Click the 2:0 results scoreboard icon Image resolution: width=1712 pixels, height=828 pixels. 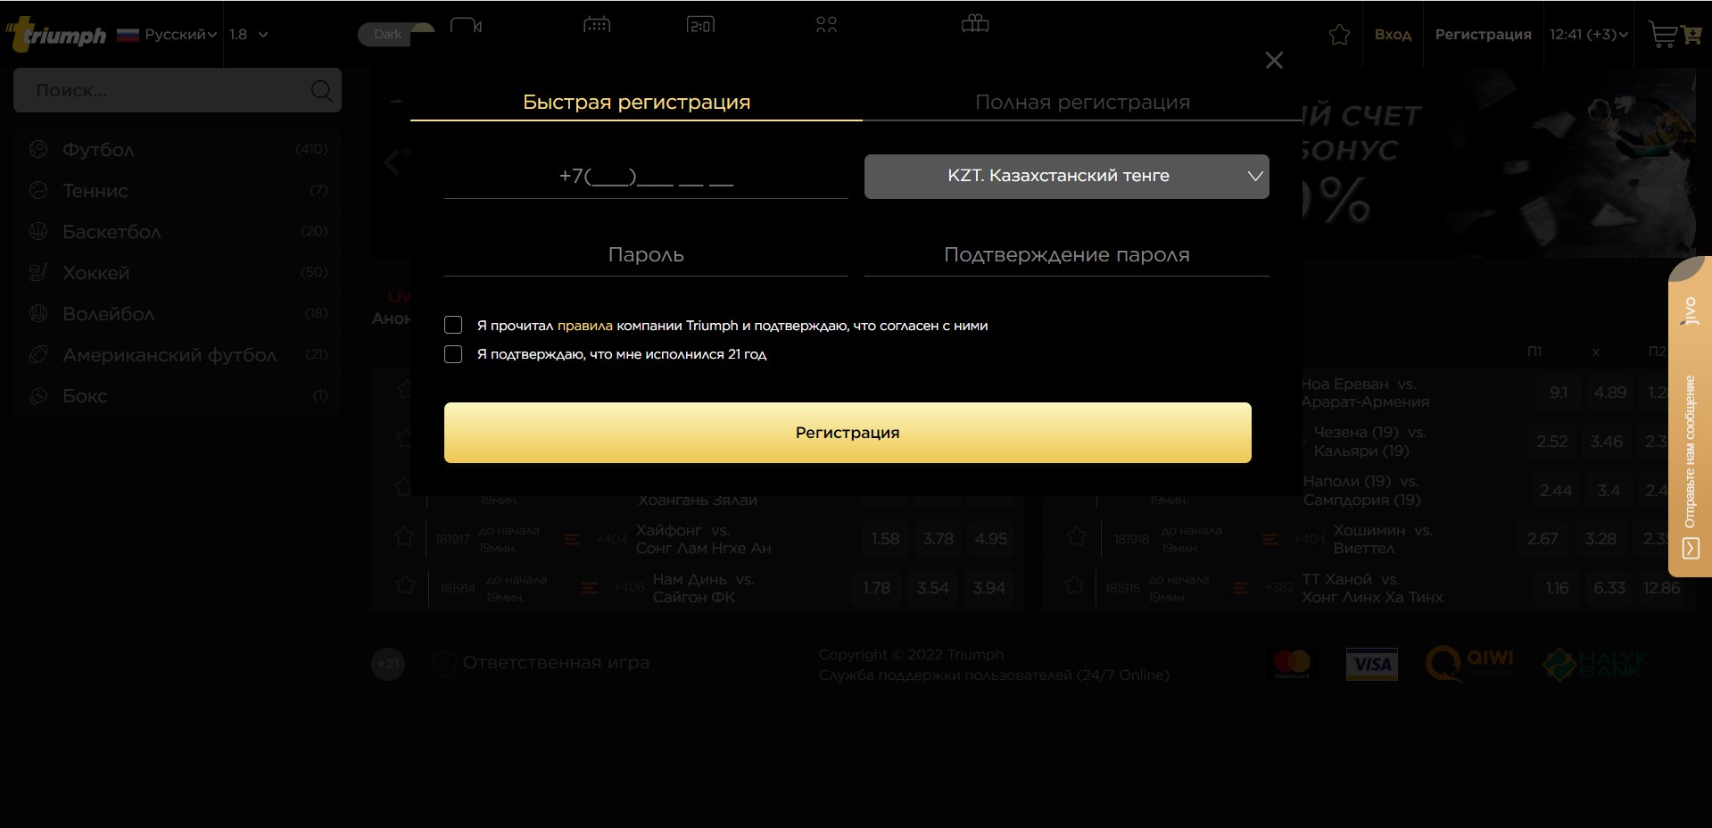pyautogui.click(x=700, y=24)
